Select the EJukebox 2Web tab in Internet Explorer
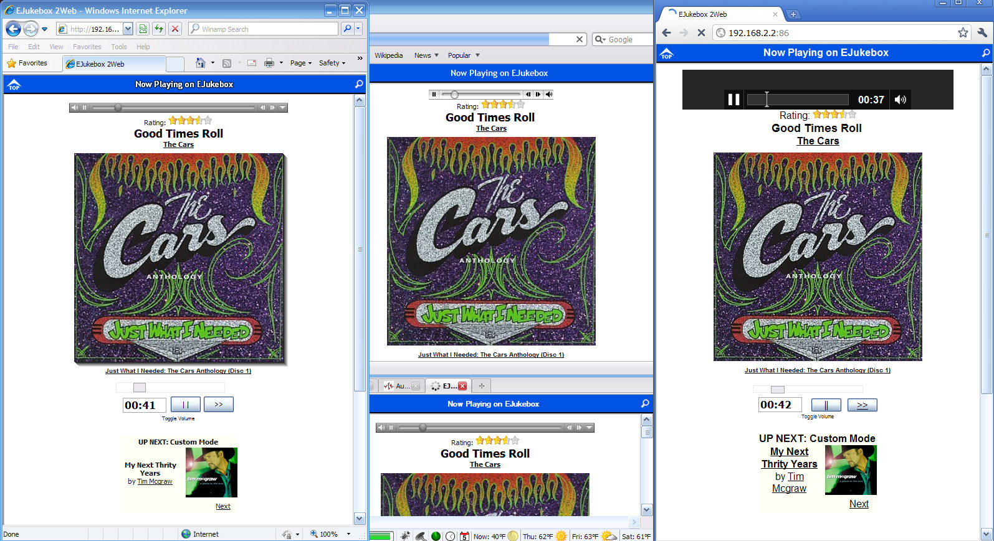This screenshot has width=994, height=541. point(114,64)
